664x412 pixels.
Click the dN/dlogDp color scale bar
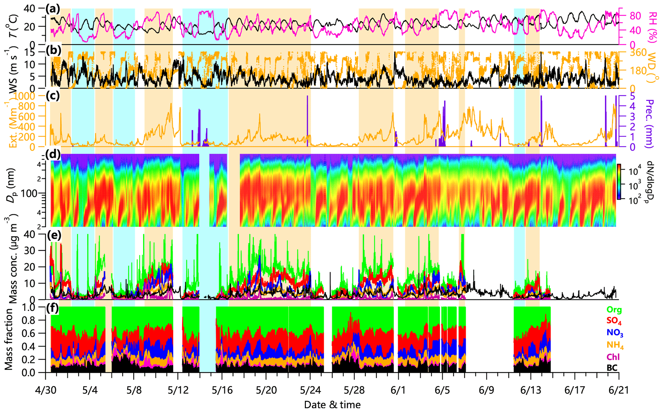620,181
